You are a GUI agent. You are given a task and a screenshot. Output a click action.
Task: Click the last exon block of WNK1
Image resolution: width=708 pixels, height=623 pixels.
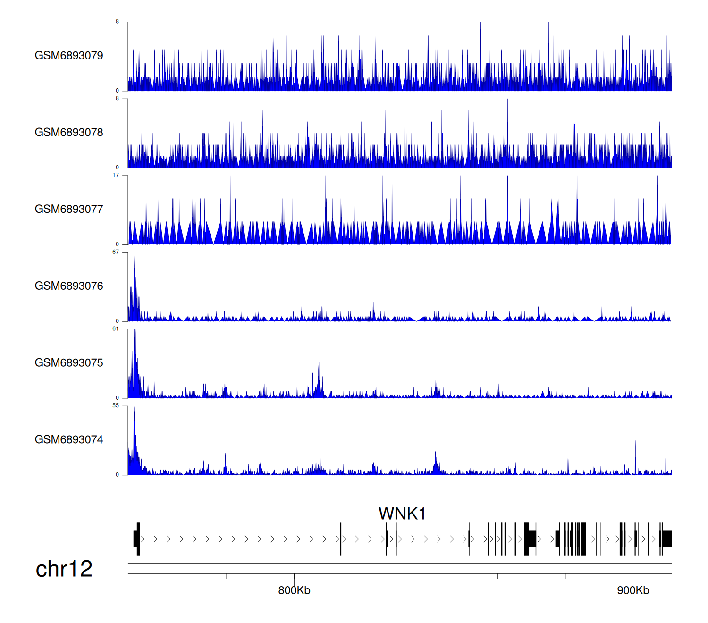(x=666, y=539)
